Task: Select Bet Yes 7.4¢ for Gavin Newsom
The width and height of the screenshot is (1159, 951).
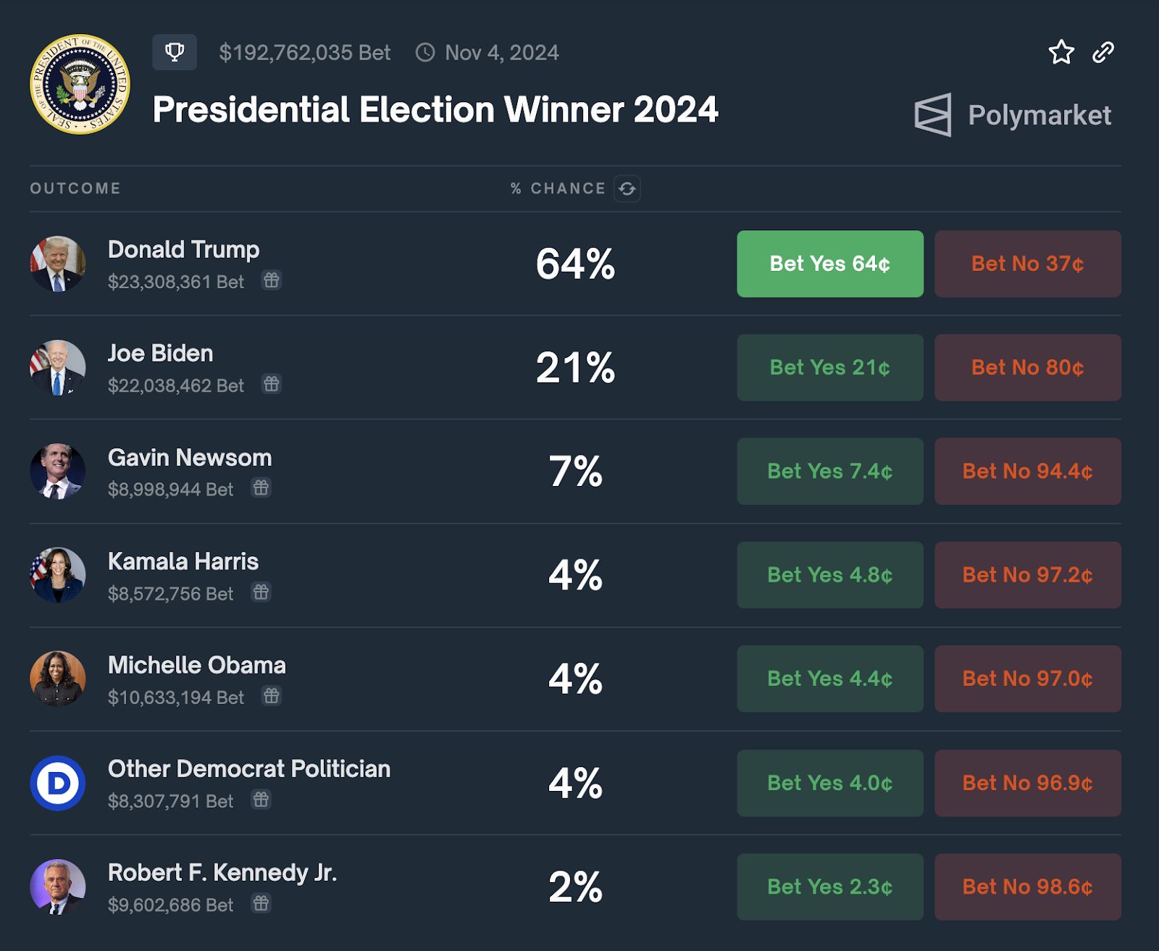Action: click(830, 472)
